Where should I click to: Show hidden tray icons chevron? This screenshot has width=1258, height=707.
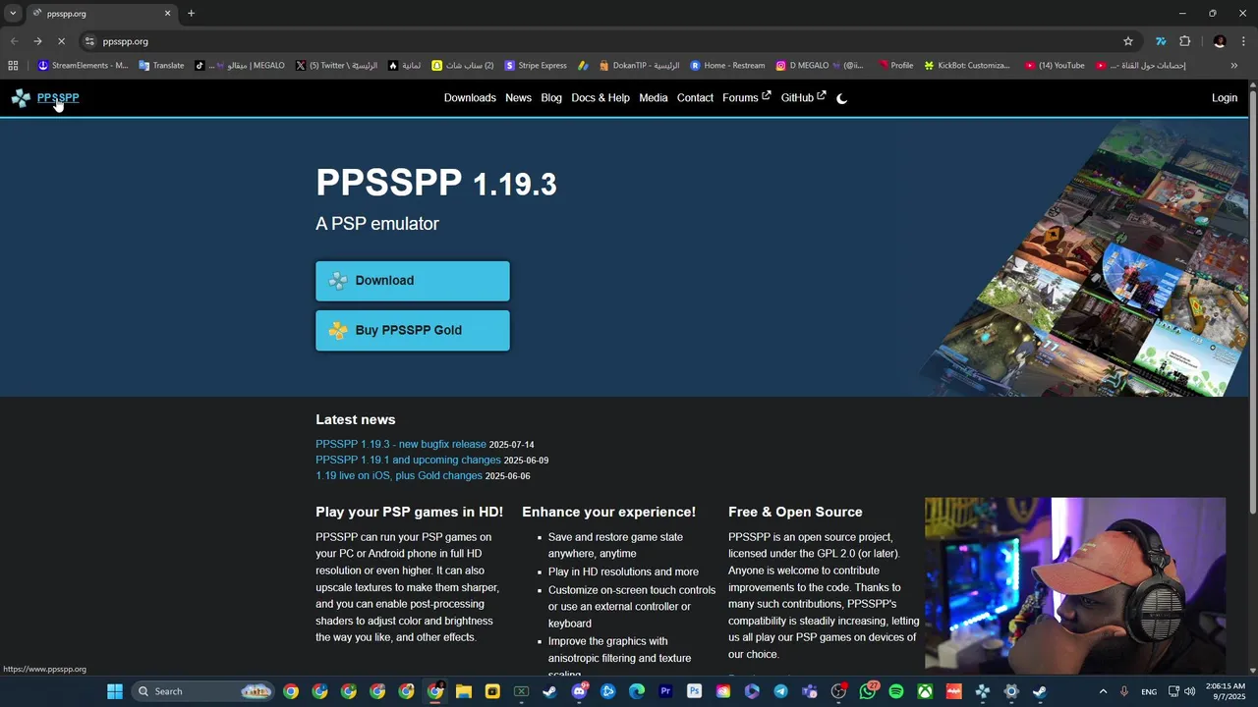(x=1103, y=691)
